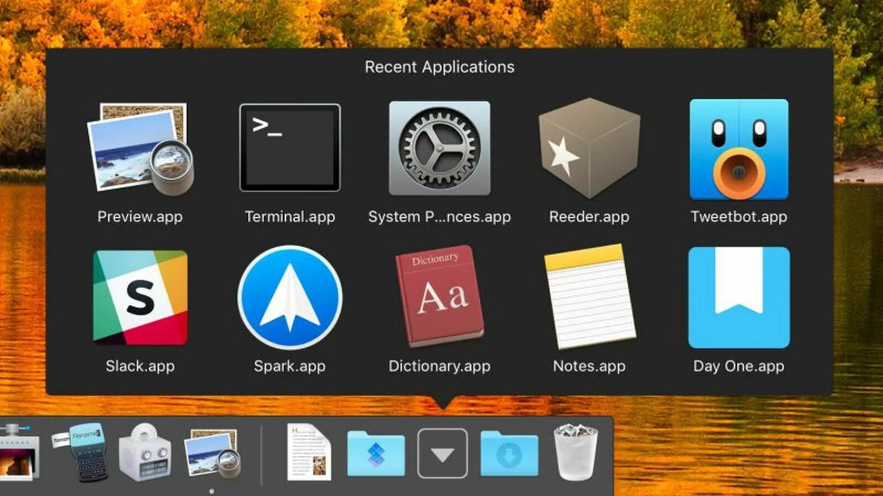Click the Notes.app text label
Image resolution: width=883 pixels, height=496 pixels.
(589, 366)
